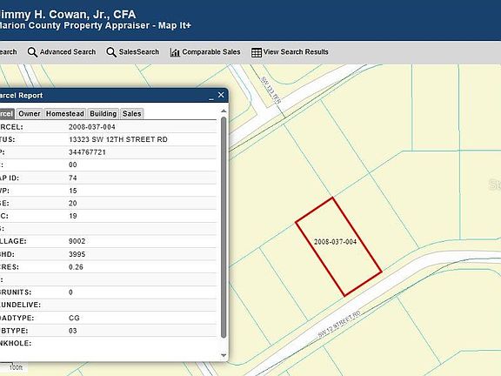Click the Parcel Report scrollbar thumb
This screenshot has width=501, height=376.
[224, 227]
